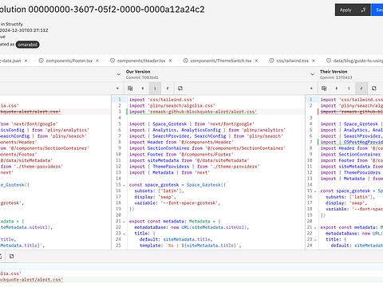The width and height of the screenshot is (383, 287).
Task: Open the css/tailwind.css tab
Action: coord(292,61)
